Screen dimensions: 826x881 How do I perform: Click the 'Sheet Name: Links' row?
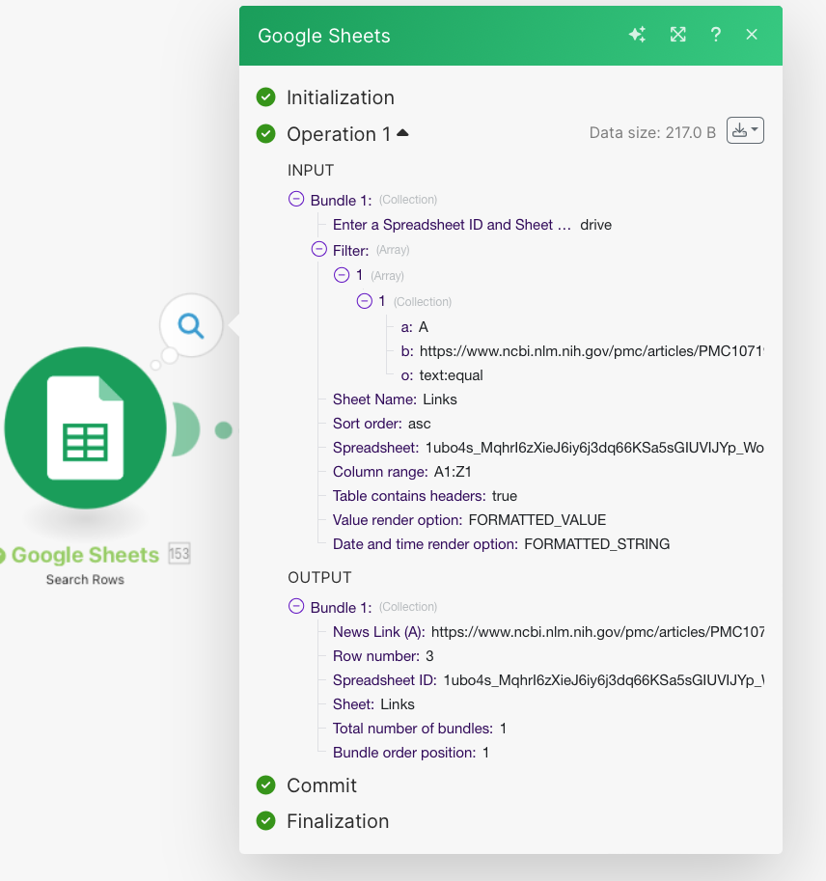(395, 399)
